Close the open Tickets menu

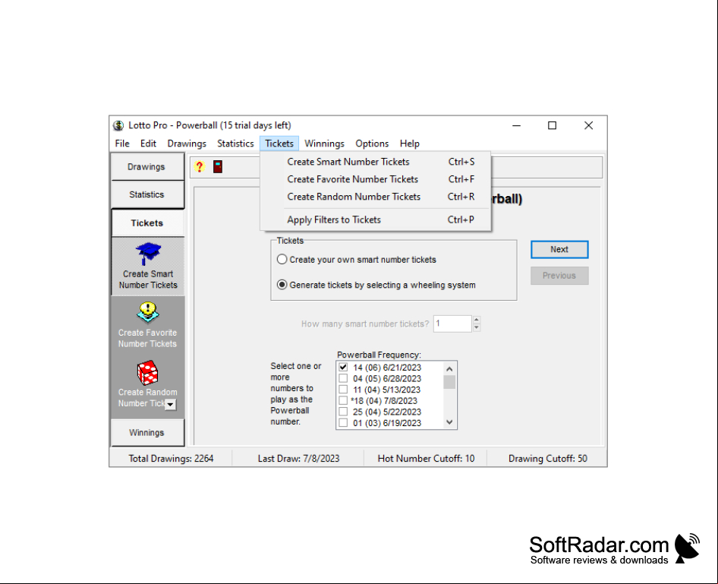tap(279, 144)
